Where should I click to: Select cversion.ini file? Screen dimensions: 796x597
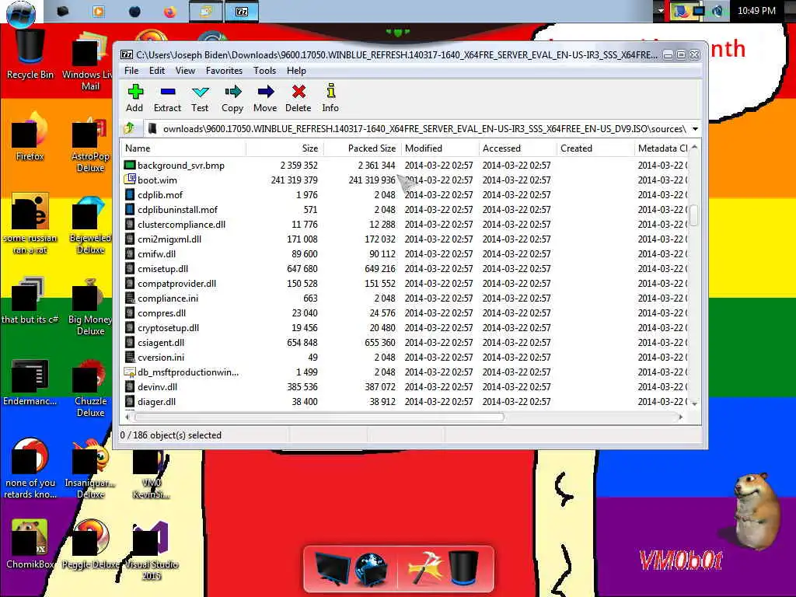click(x=160, y=357)
